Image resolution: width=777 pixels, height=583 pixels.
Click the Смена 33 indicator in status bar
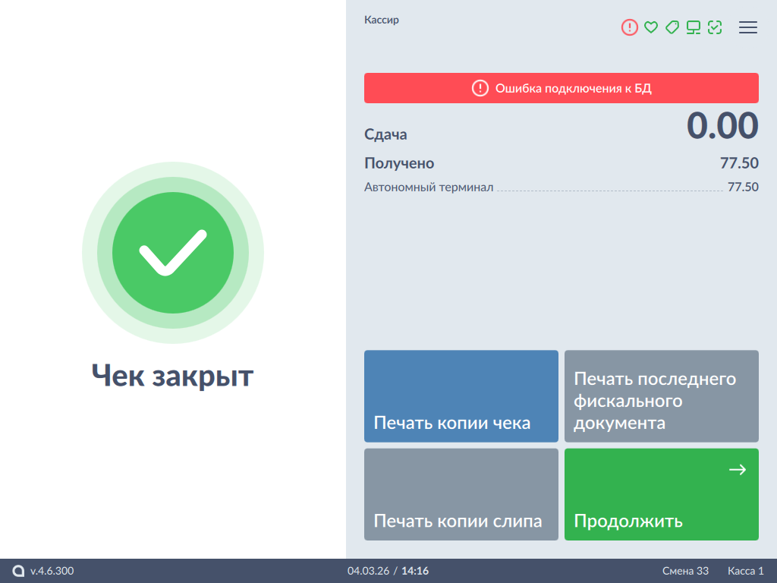[685, 571]
